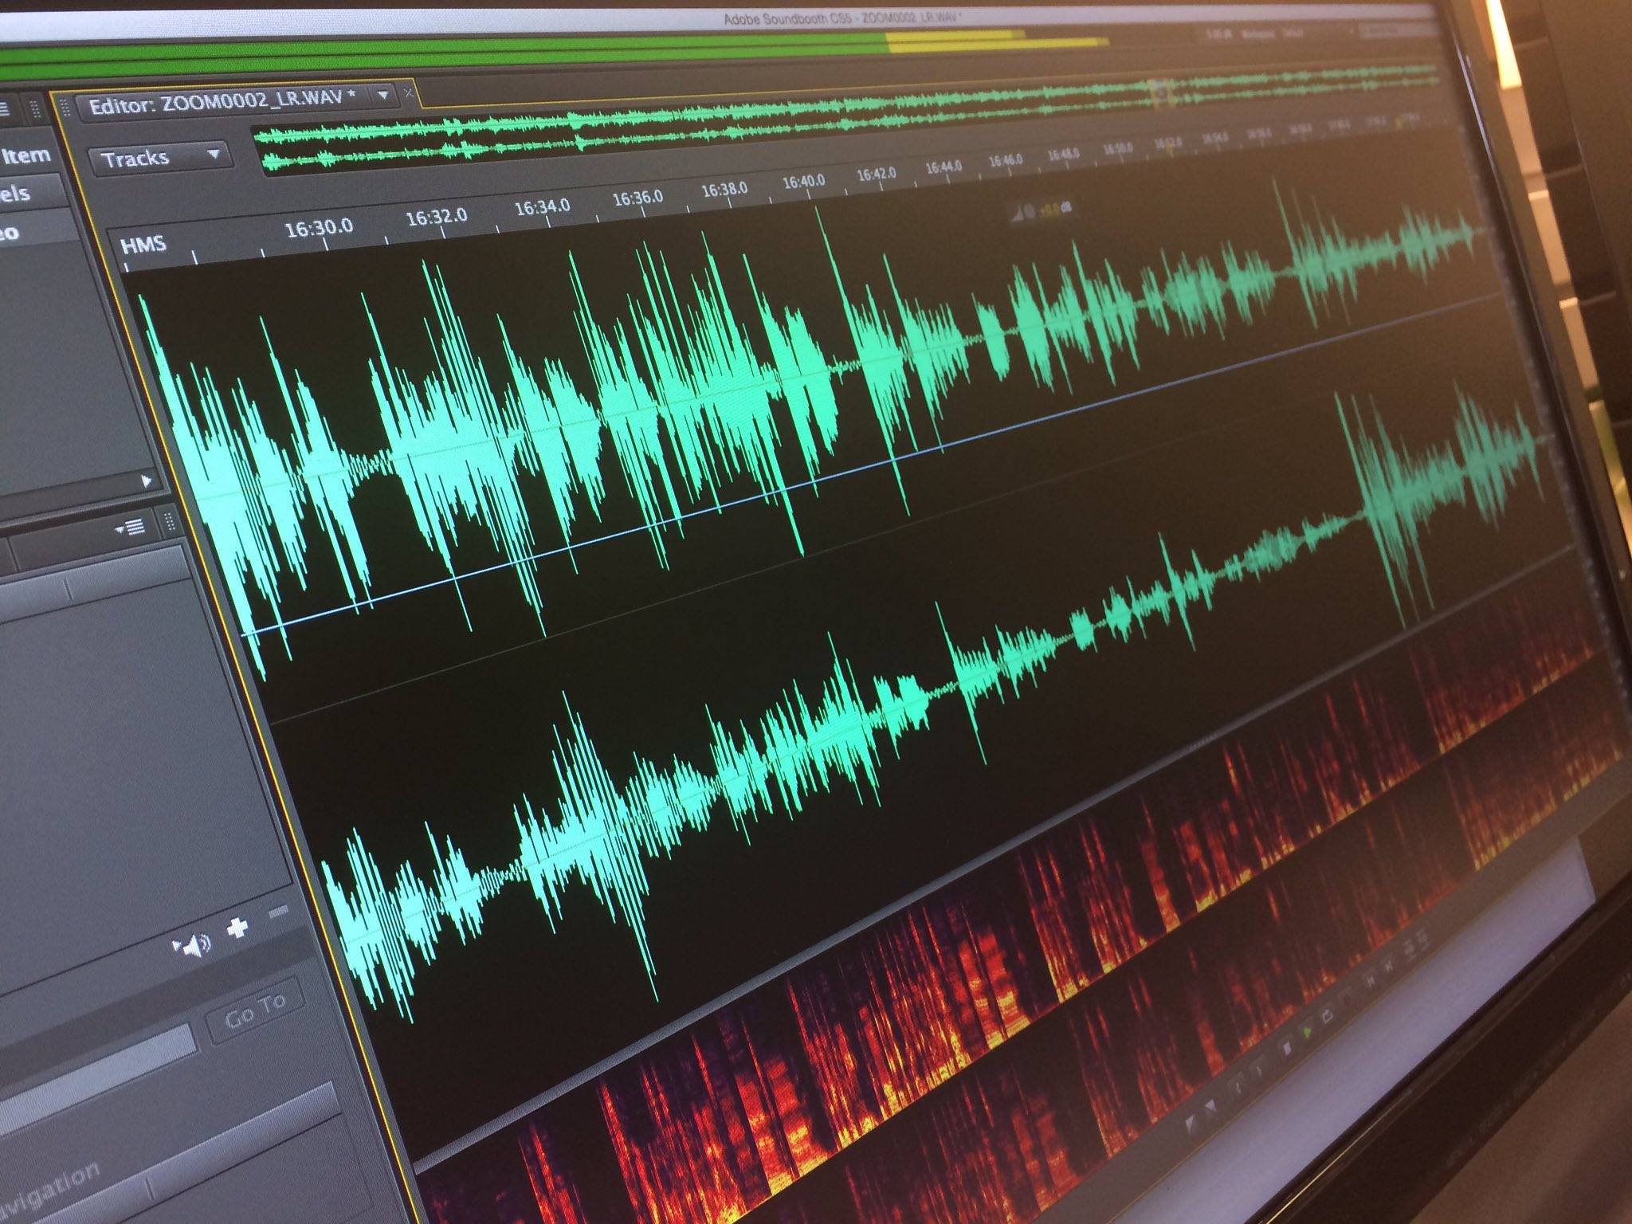This screenshot has width=1632, height=1224.
Task: Click the Stop button in transport controls
Action: 1285,1047
